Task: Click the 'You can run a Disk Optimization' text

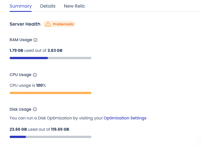Action: click(x=56, y=118)
